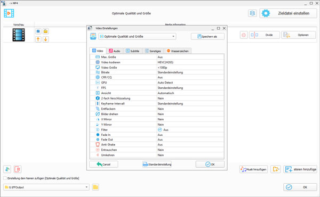Viewport: 320px width, 197px height.
Task: Open Optionen in main window
Action: point(299,35)
